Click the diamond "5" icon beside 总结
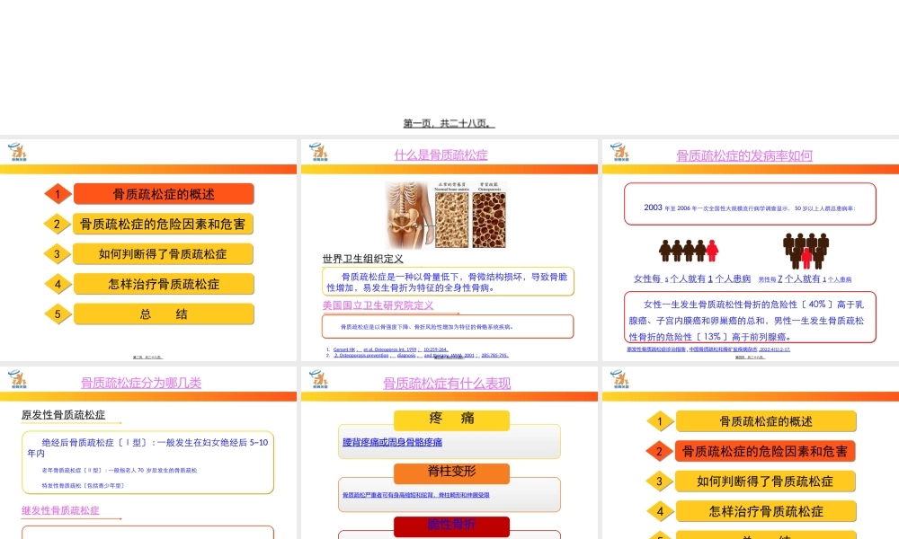The image size is (899, 539). (57, 314)
